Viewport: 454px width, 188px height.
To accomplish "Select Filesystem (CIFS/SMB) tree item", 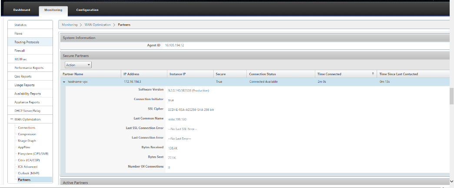I will point(33,154).
